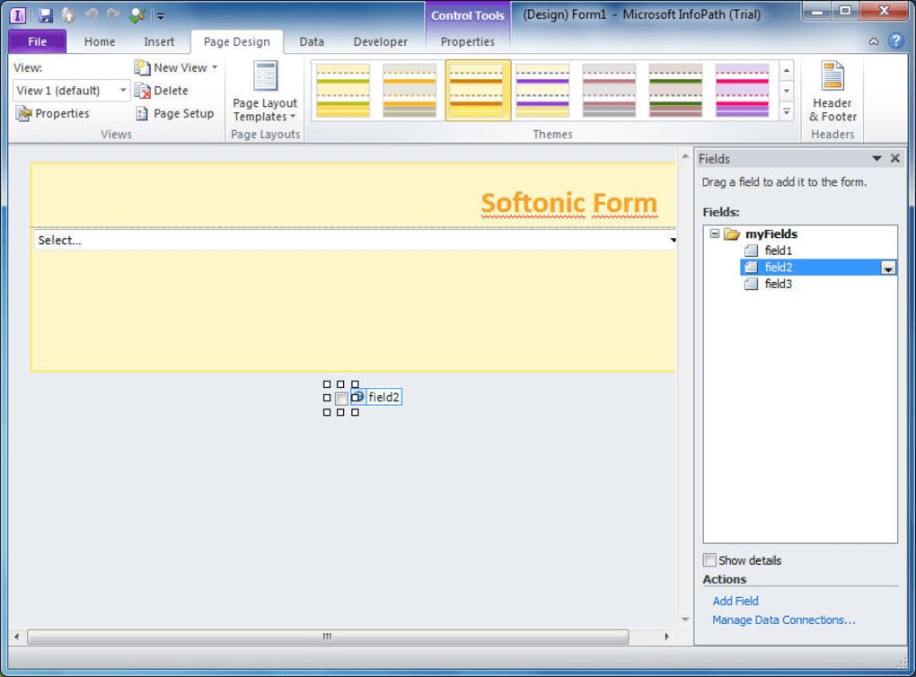Viewport: 916px width, 677px height.
Task: Open view Properties
Action: tap(53, 113)
